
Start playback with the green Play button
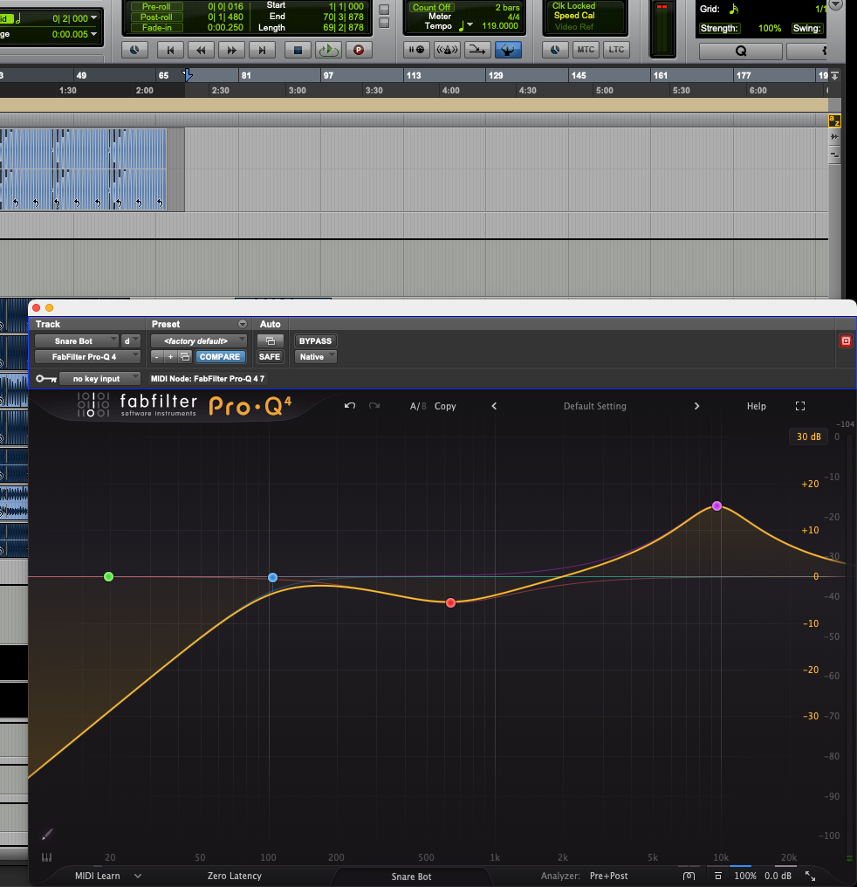[x=328, y=50]
